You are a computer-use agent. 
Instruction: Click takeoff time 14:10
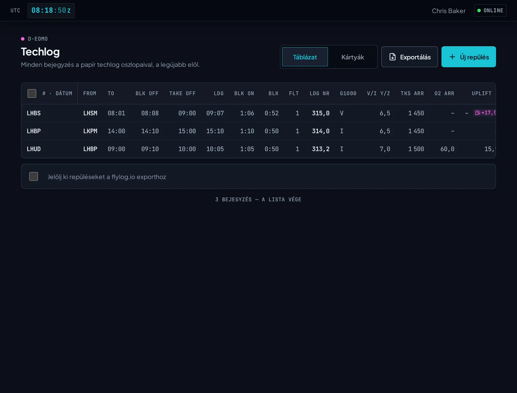coord(150,131)
